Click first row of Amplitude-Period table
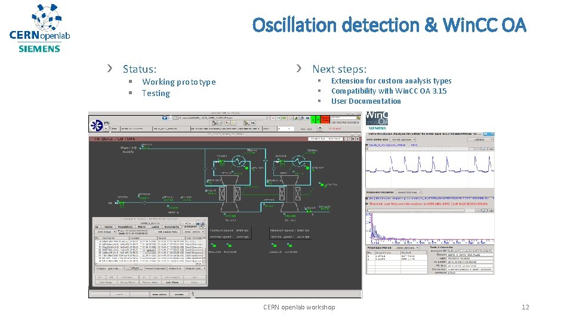Screen dimensions: 573x322 (397, 256)
